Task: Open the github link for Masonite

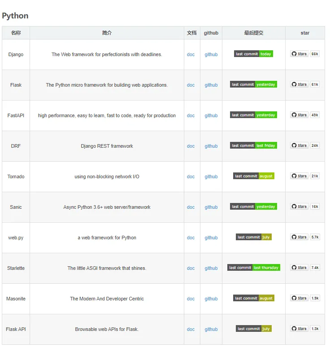Action: pos(211,299)
